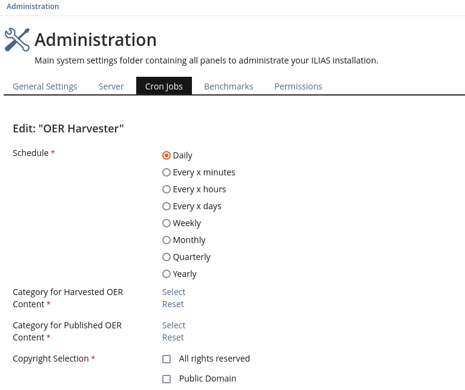Viewport: 465px width, 390px height.
Task: Set the schedule to Every x days
Action: tap(167, 206)
